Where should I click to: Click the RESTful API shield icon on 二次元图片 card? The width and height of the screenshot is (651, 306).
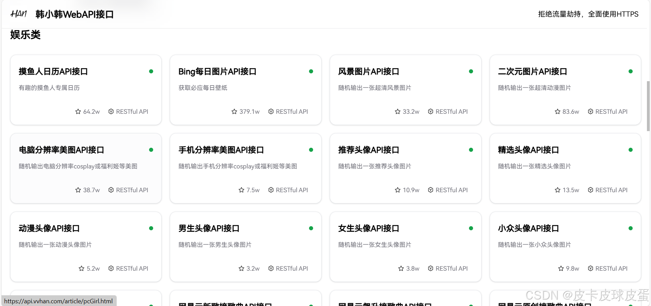point(590,111)
